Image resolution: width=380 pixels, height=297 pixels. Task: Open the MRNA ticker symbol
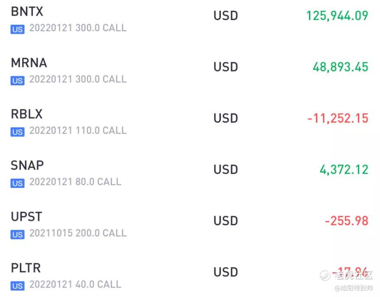pyautogui.click(x=29, y=63)
